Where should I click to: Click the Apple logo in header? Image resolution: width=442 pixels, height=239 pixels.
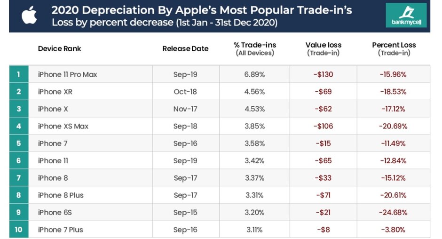point(29,15)
